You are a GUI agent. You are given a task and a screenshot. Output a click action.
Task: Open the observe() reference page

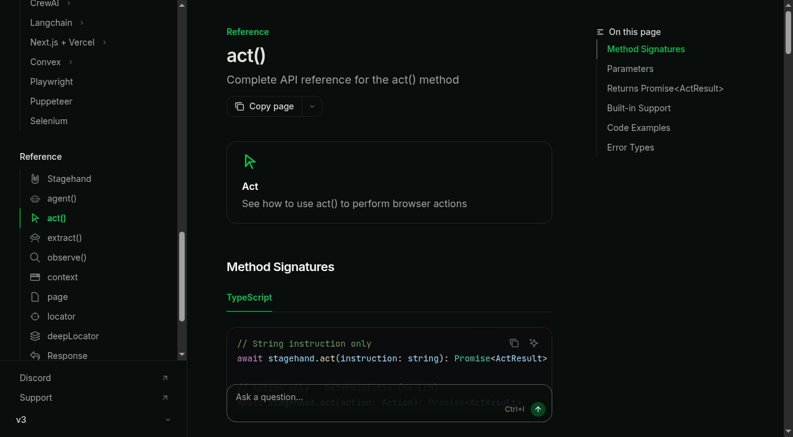click(x=67, y=258)
